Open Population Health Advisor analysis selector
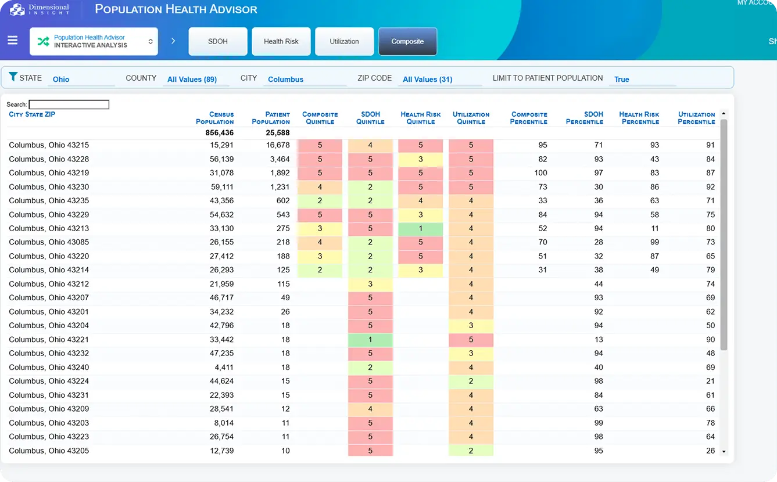 pyautogui.click(x=94, y=41)
